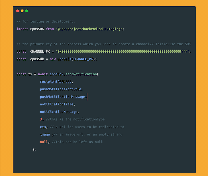The height and width of the screenshot is (176, 208).
Task: Click the number 3 notificationType argument
Action: [41, 119]
